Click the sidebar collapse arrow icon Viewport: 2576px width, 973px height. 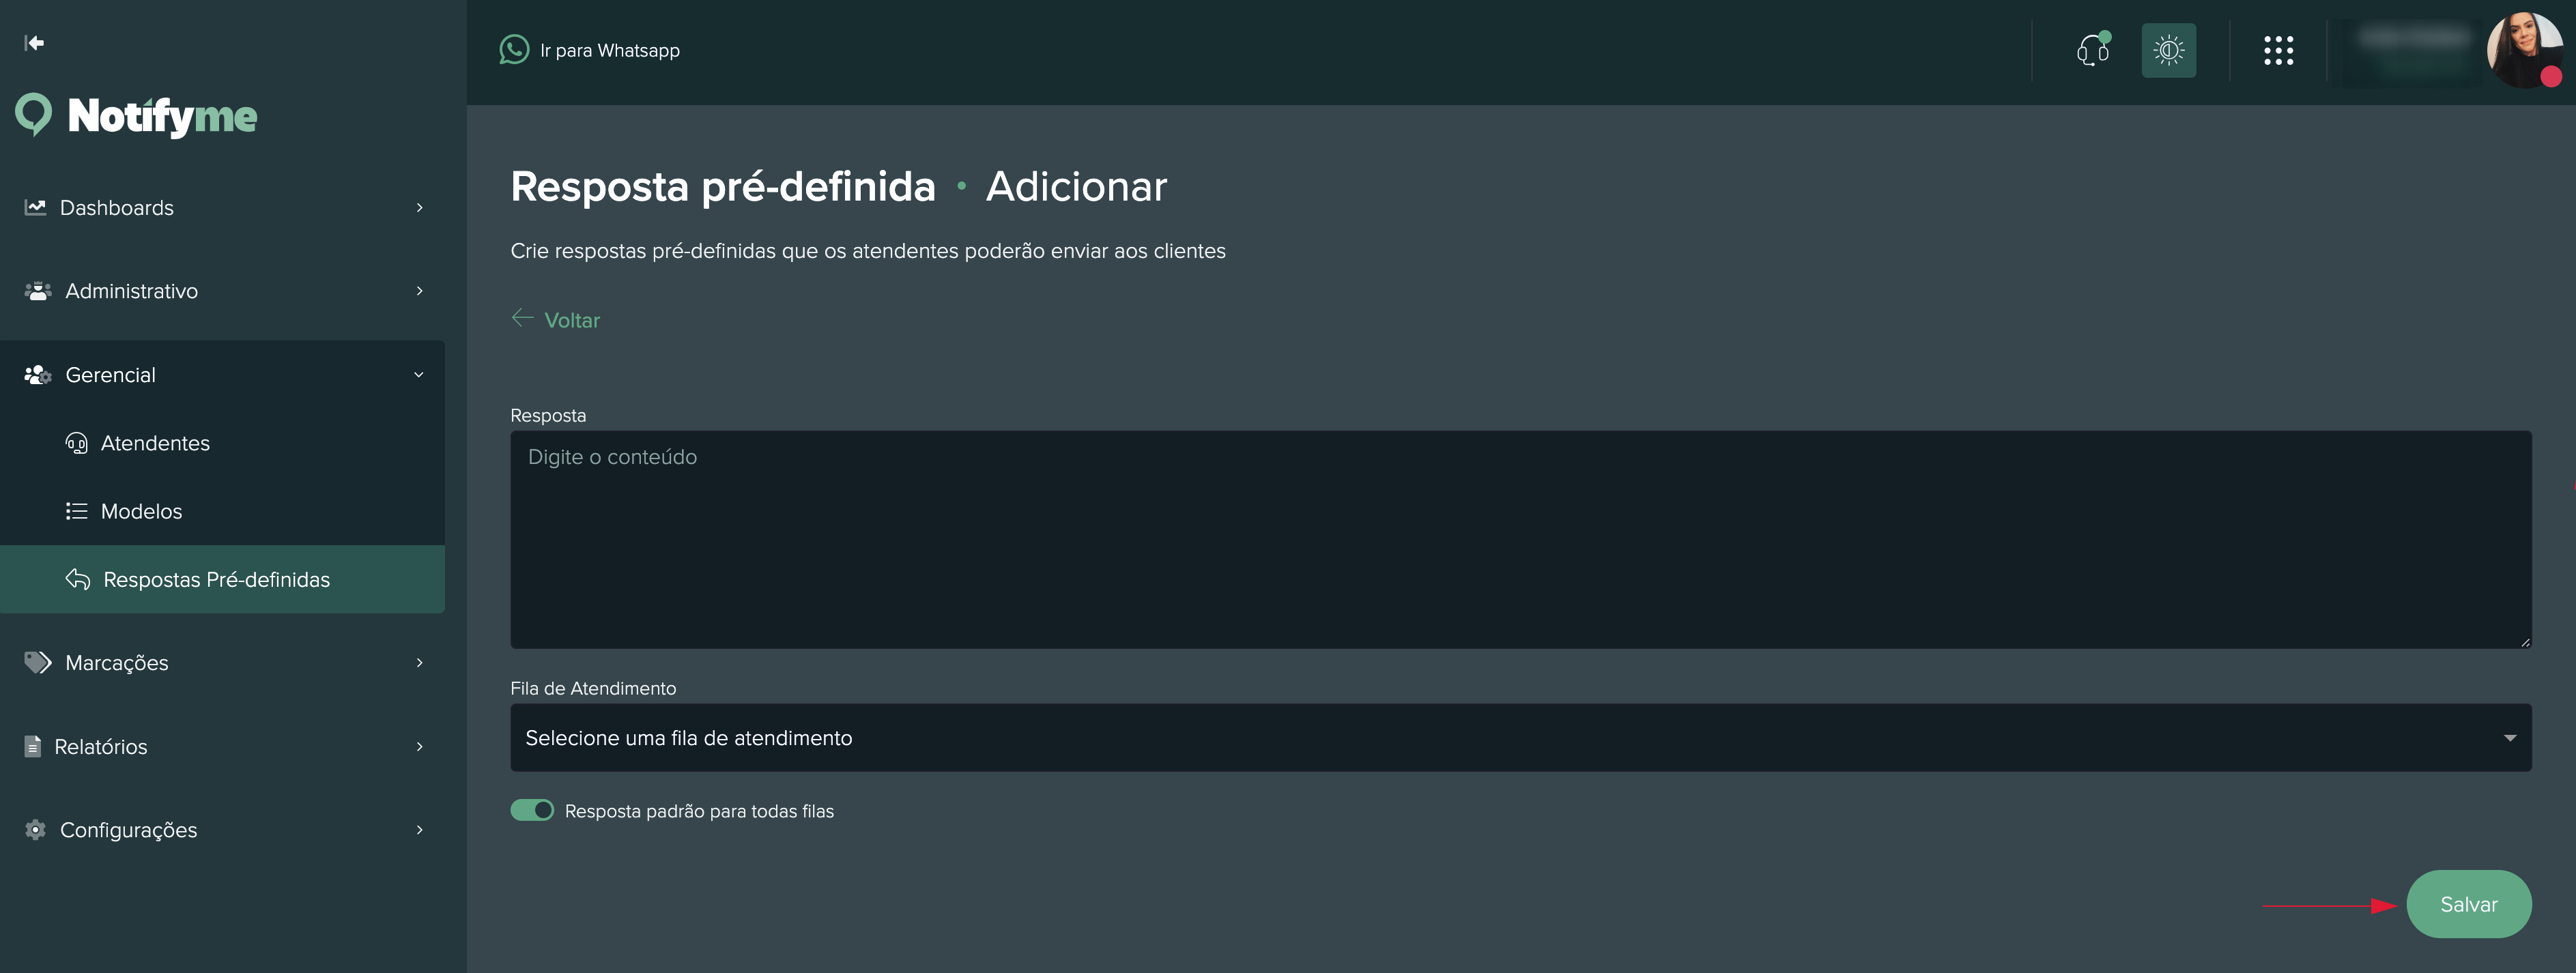coord(34,42)
